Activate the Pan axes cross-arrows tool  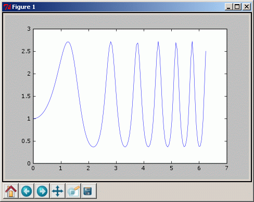click(x=58, y=191)
